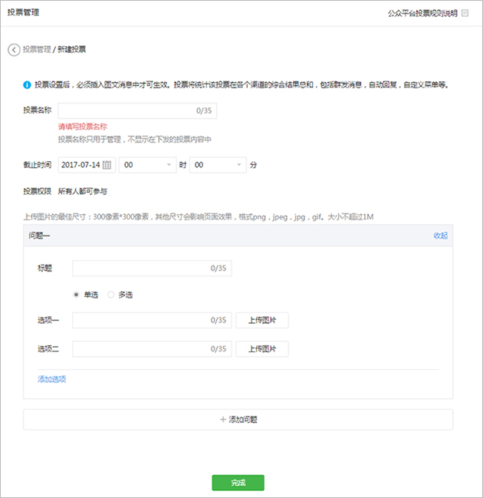This screenshot has height=498, width=483.
Task: Click the 2017-07-14 date field
Action: (87, 165)
